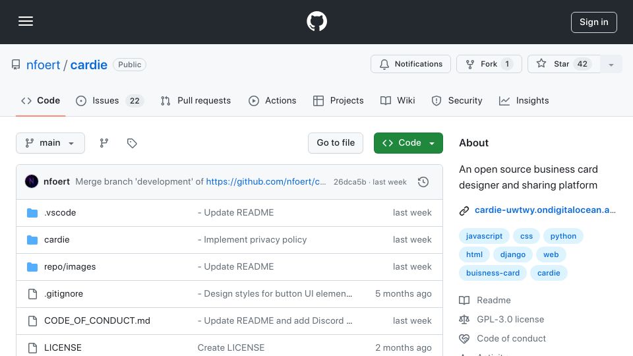View tags via the tag icon

click(132, 143)
